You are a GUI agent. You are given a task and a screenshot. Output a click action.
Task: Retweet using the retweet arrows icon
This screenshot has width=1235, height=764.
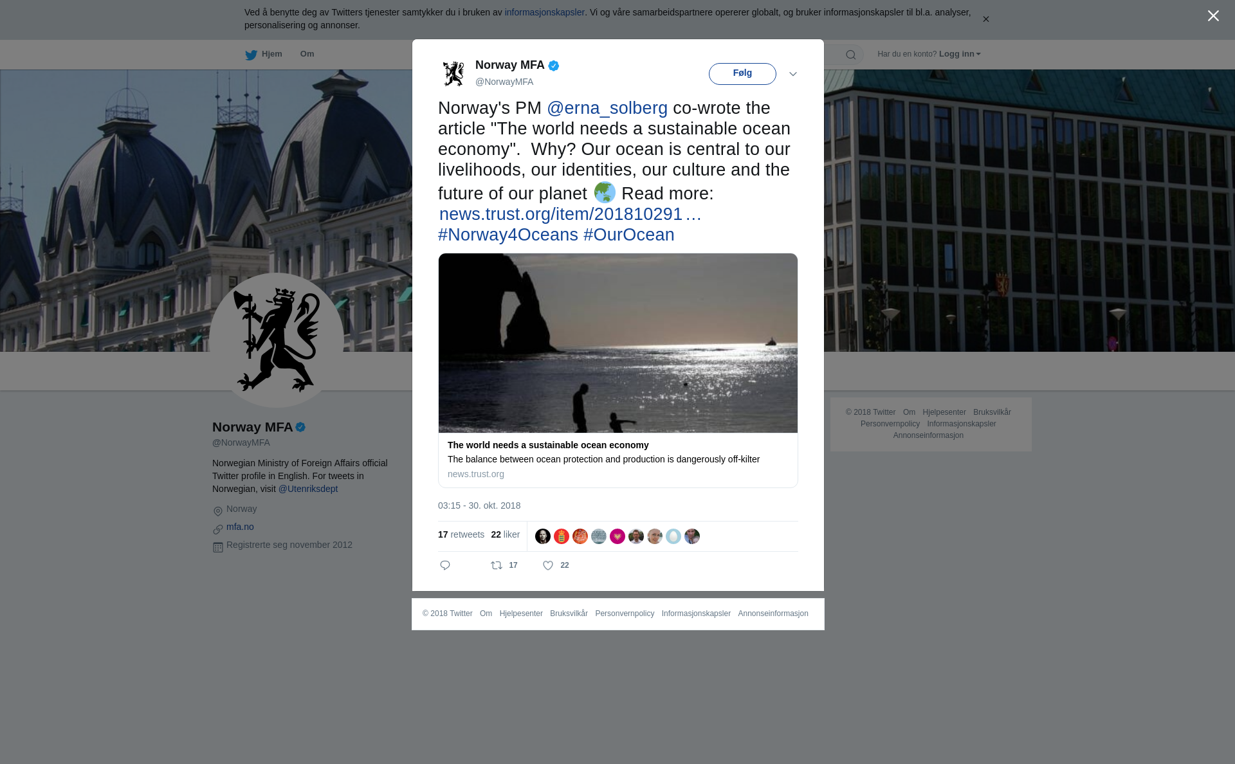(497, 565)
